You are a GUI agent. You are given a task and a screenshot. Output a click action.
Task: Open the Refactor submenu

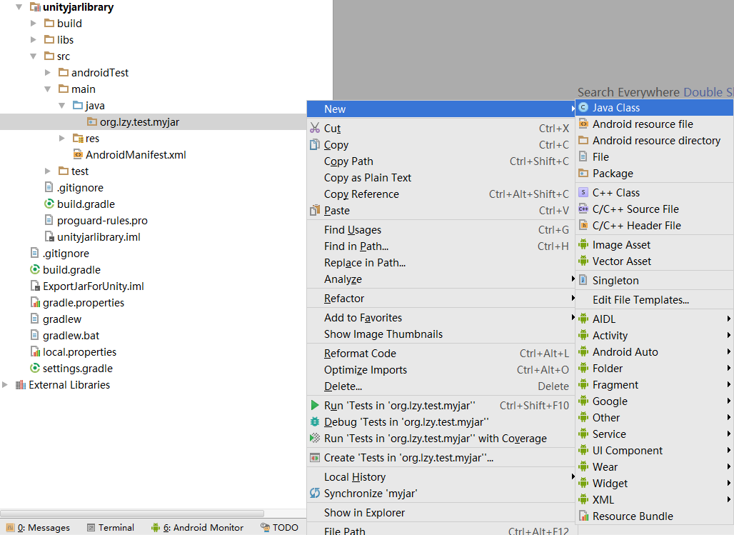pyautogui.click(x=441, y=299)
